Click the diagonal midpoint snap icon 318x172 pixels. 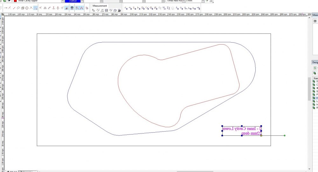point(14,8)
